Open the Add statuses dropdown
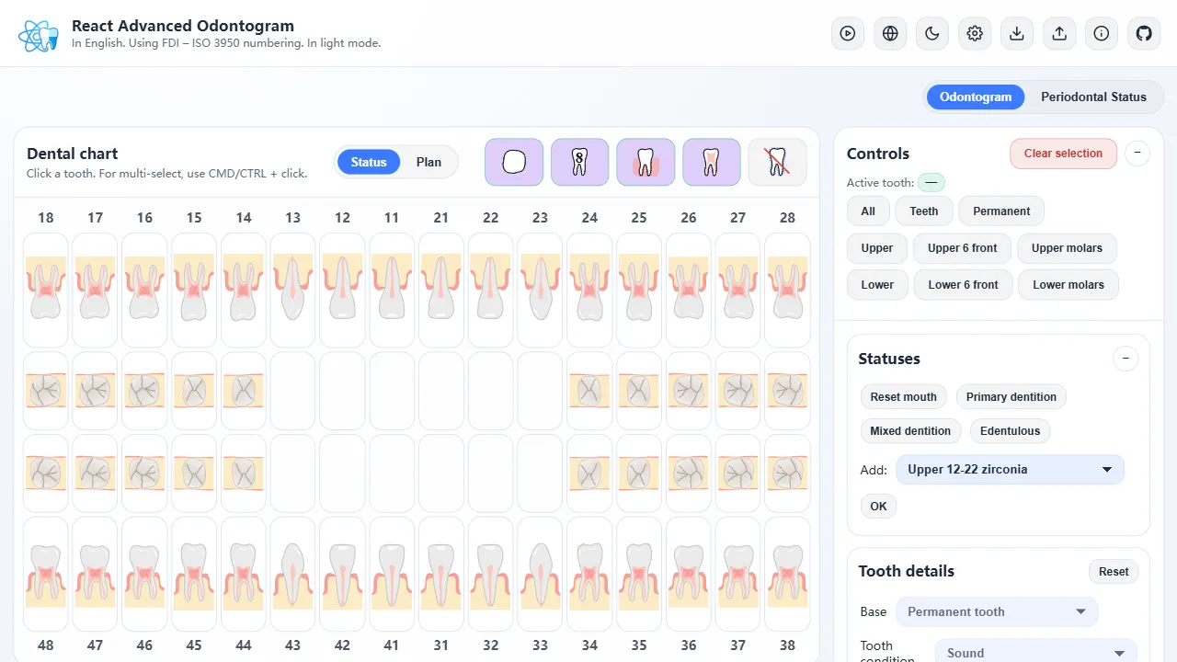Viewport: 1177px width, 662px height. [1010, 470]
